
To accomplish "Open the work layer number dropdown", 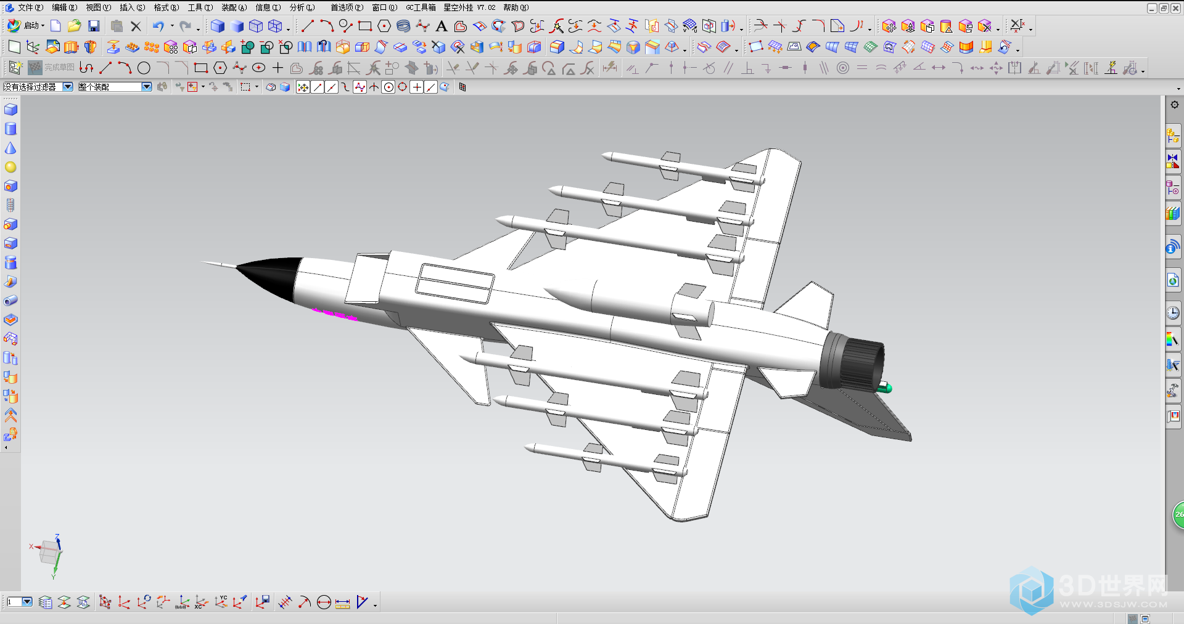I will pos(27,602).
